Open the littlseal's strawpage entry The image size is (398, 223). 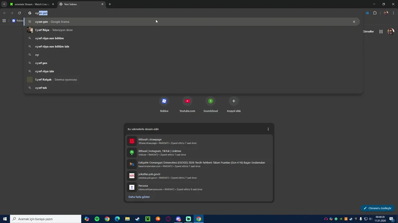pos(199,141)
